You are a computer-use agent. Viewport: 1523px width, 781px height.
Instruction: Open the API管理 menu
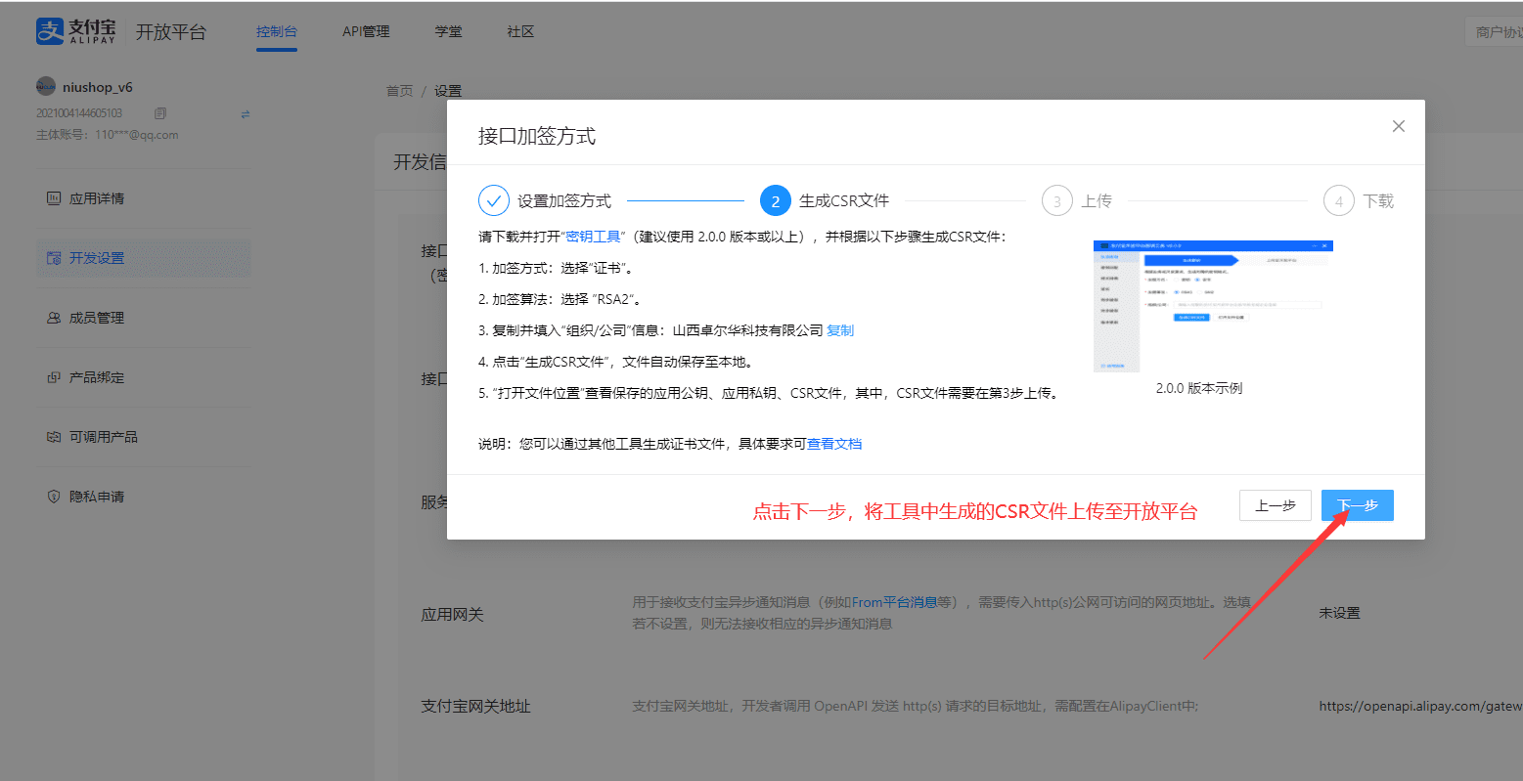click(x=366, y=31)
